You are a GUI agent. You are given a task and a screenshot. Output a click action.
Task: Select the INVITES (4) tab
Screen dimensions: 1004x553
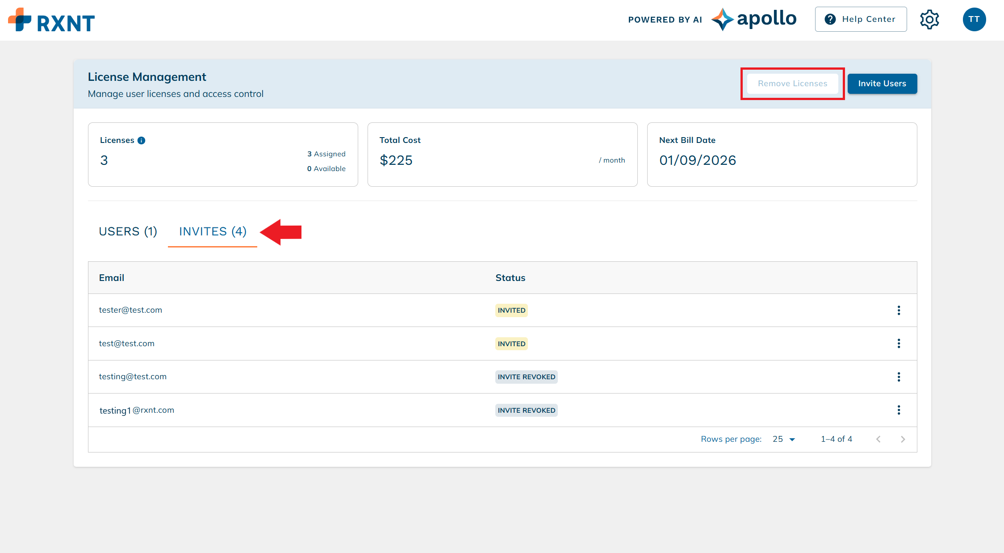click(213, 231)
